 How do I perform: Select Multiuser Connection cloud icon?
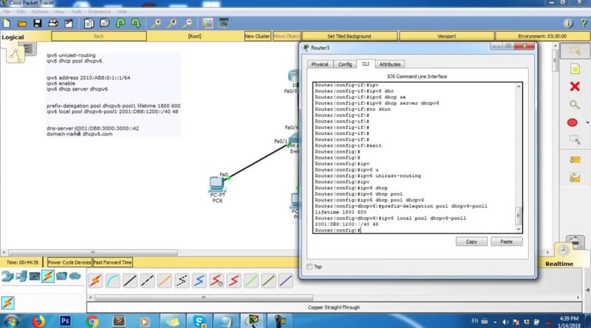(x=75, y=276)
